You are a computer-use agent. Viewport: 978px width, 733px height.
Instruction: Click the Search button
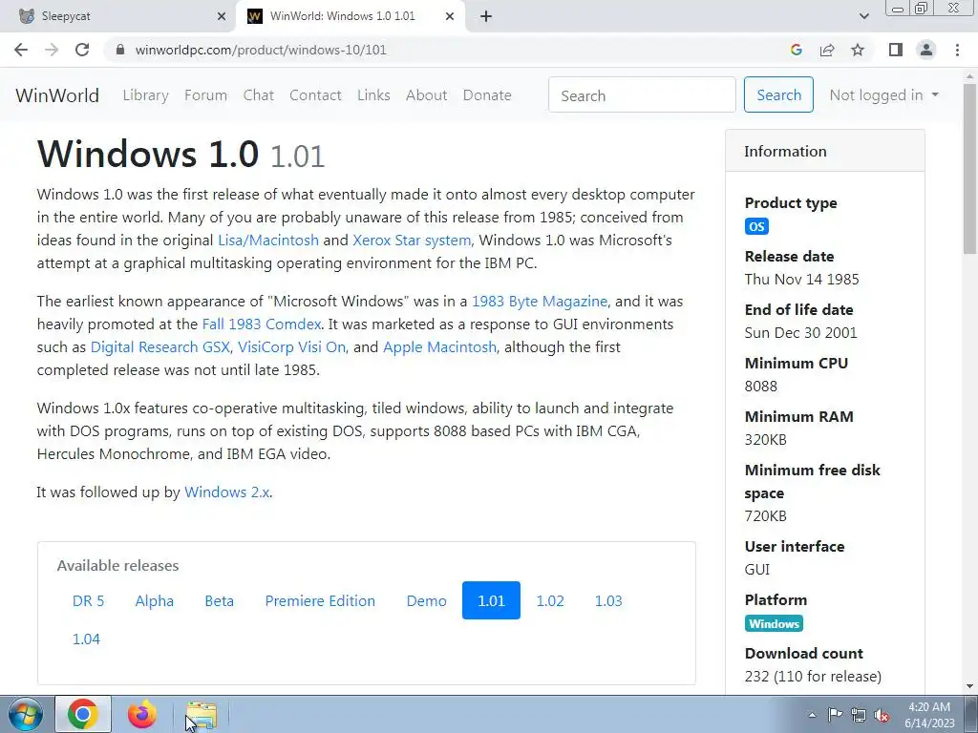(x=778, y=94)
